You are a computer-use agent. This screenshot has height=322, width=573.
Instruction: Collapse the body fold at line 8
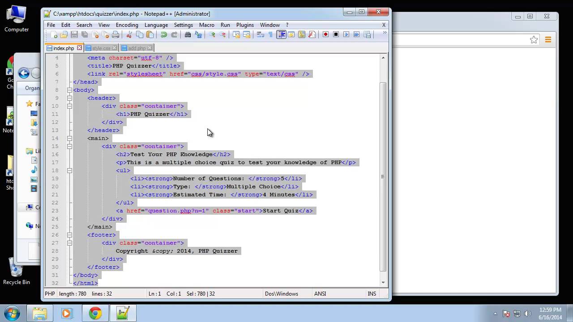(x=69, y=90)
